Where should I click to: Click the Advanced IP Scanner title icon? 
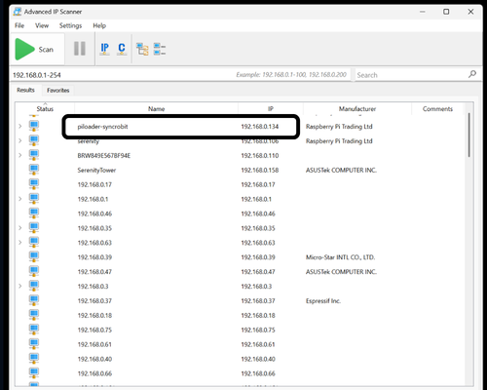(18, 12)
